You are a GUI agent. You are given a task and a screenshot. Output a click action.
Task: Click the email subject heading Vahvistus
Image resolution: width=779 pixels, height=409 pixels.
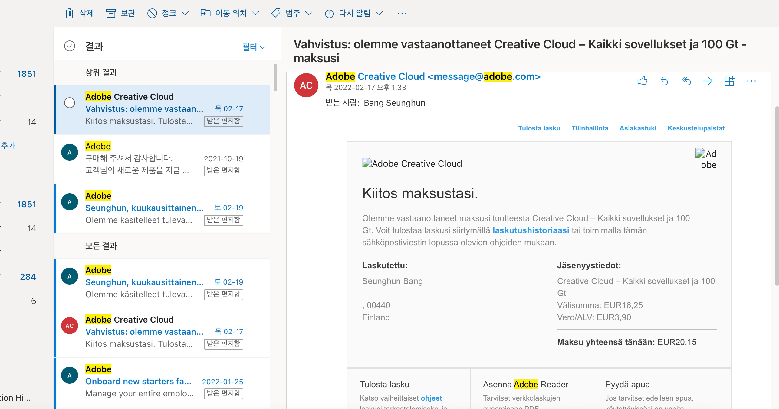pos(520,51)
